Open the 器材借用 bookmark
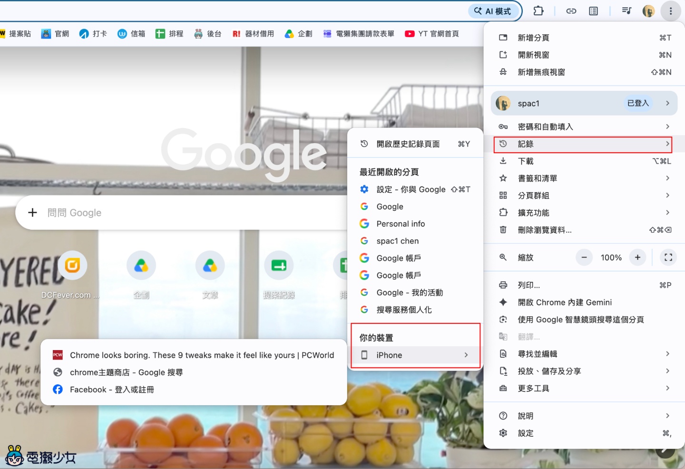This screenshot has height=469, width=685. click(253, 34)
